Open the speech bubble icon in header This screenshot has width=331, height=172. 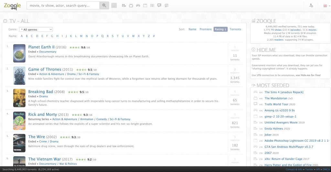[159, 5]
